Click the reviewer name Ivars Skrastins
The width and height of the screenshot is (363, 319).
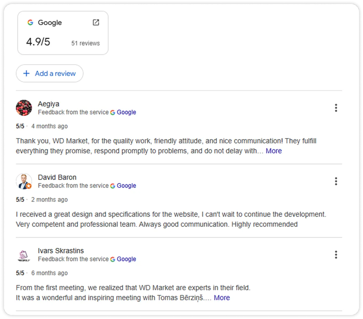61,251
